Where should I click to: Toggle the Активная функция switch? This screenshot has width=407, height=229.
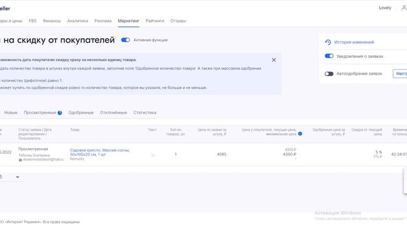(125, 40)
